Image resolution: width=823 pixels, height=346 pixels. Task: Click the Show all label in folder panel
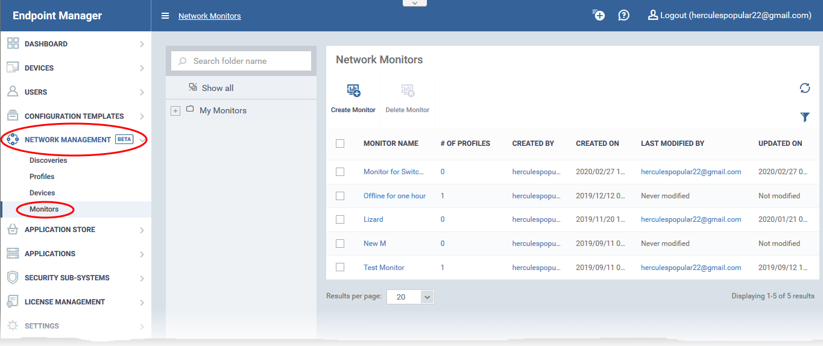point(218,88)
